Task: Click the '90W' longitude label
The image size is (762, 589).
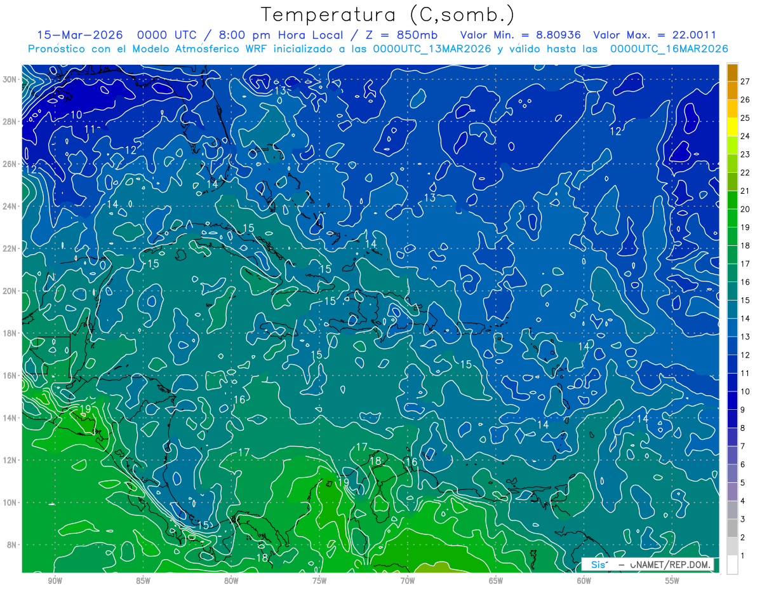Action: tap(55, 581)
